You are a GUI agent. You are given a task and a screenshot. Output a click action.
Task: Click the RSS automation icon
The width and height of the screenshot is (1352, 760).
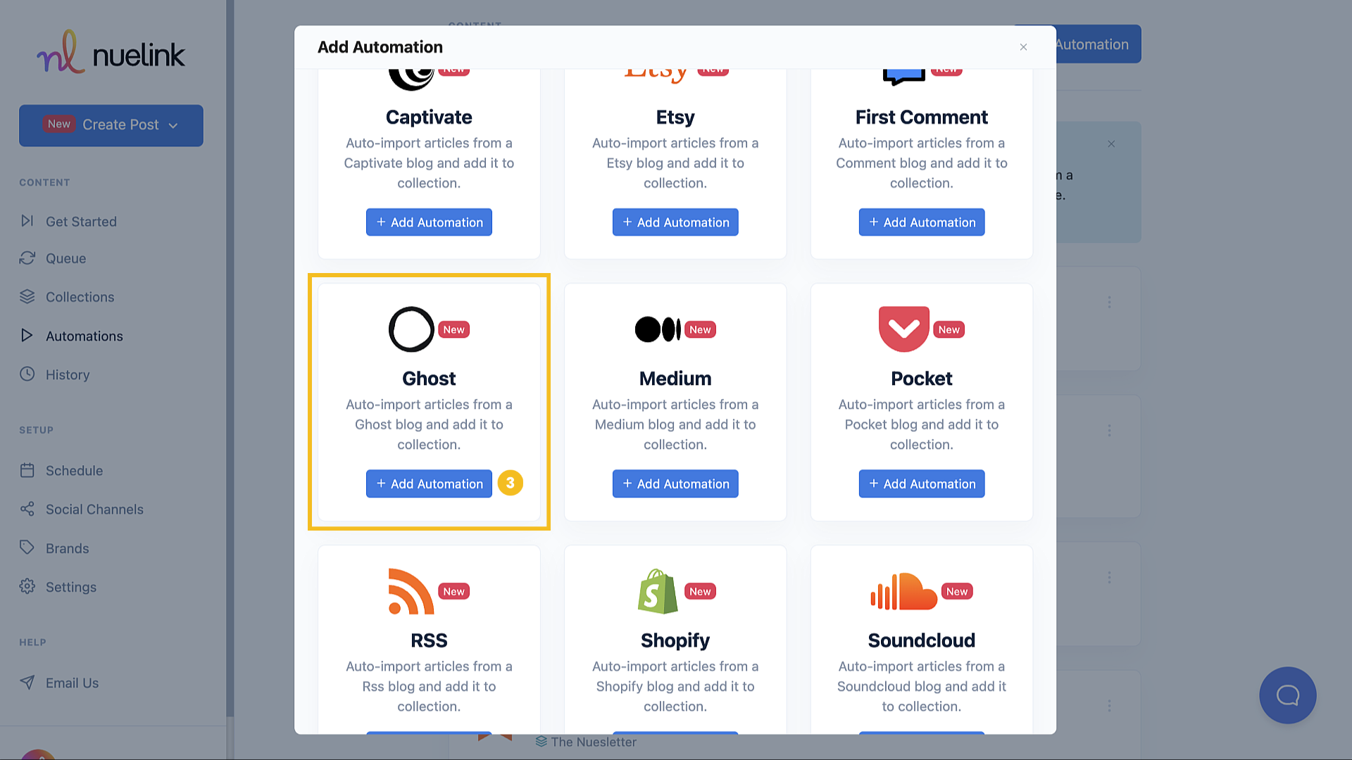[411, 590]
